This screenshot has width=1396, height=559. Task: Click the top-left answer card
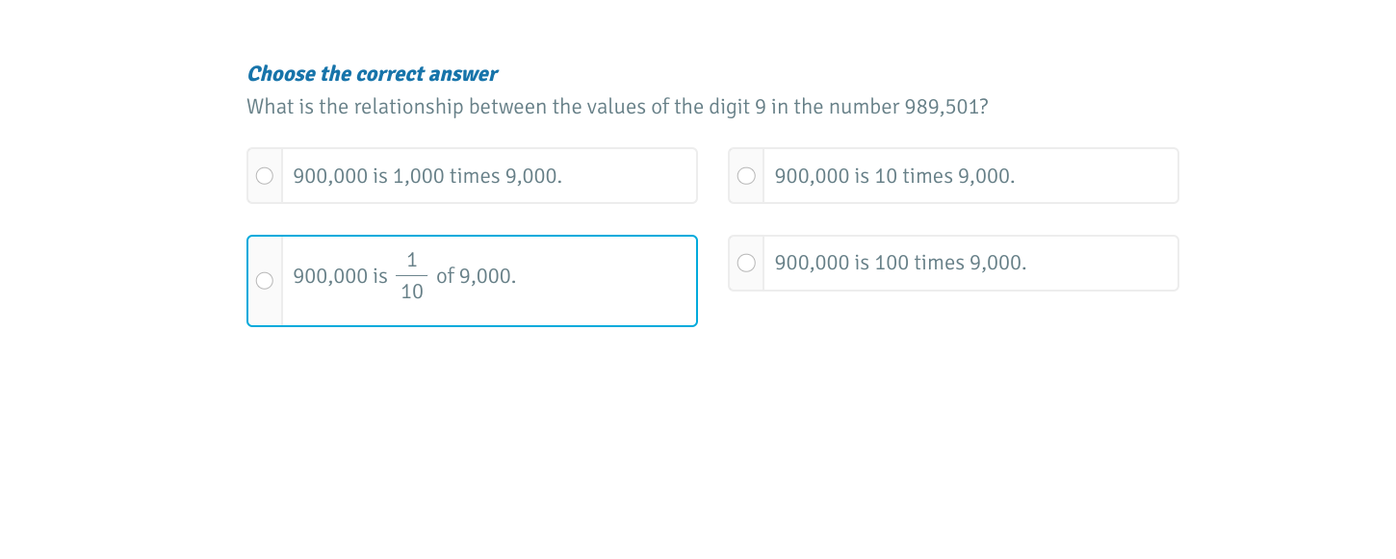click(472, 175)
